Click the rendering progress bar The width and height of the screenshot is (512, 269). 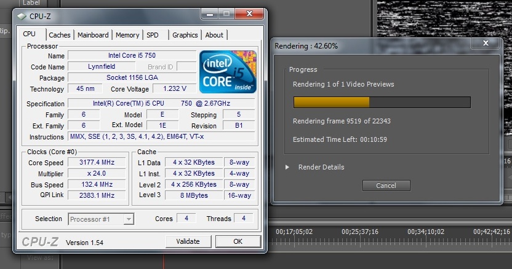click(382, 102)
